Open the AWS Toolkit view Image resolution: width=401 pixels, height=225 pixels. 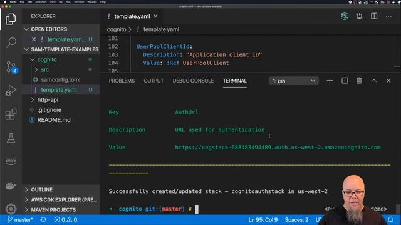tap(11, 161)
